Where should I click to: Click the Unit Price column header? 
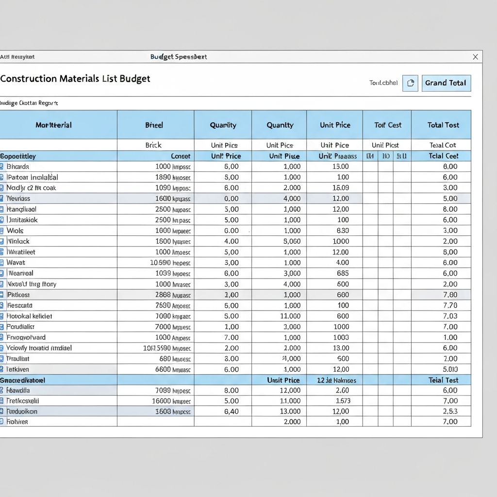coord(335,125)
